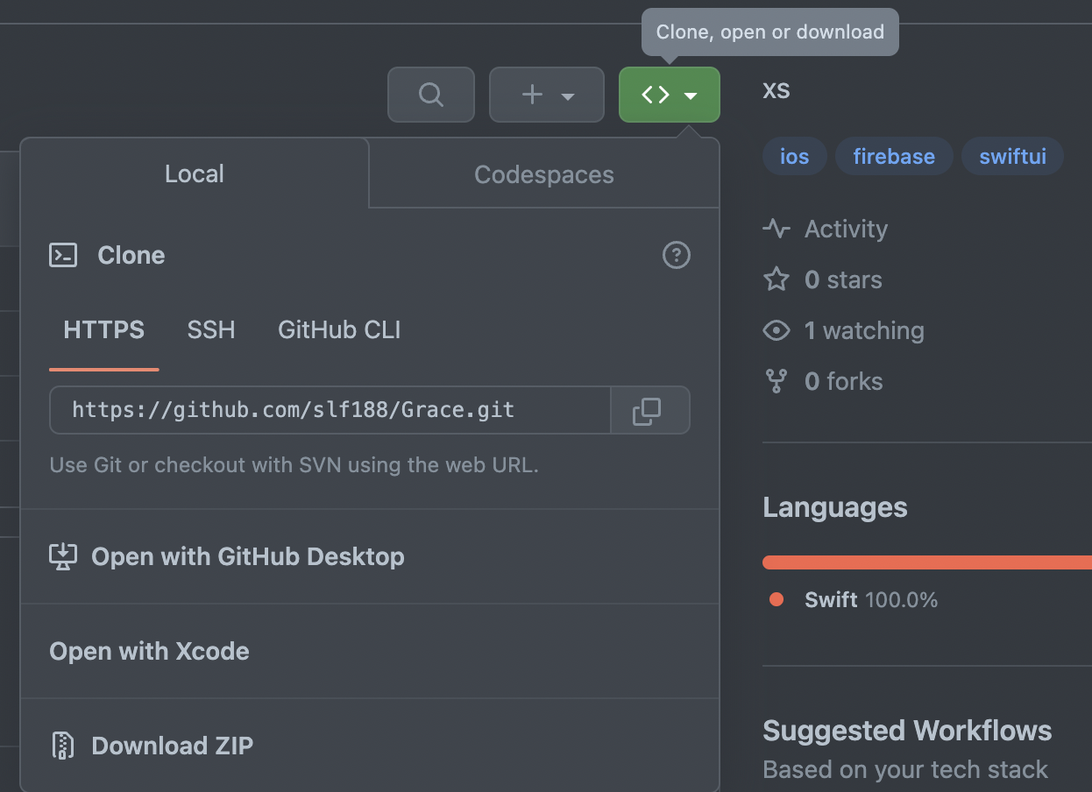Click the search magnifier button
This screenshot has height=792, width=1092.
tap(431, 95)
